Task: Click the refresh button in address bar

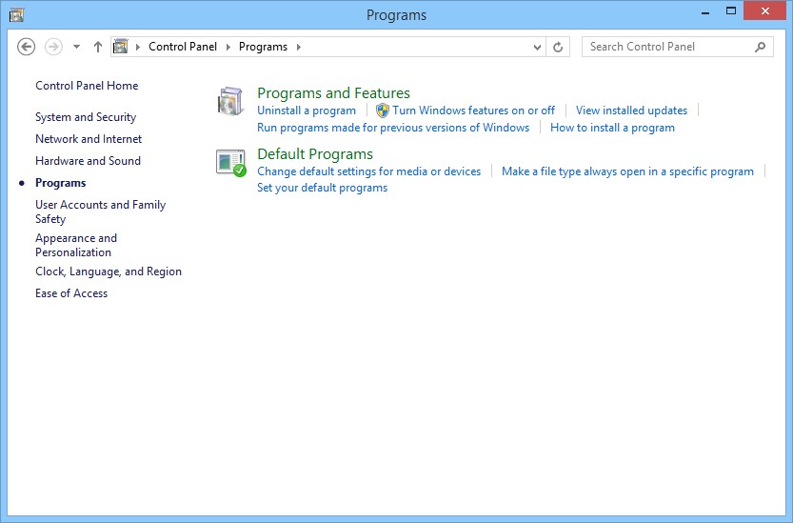Action: click(558, 47)
